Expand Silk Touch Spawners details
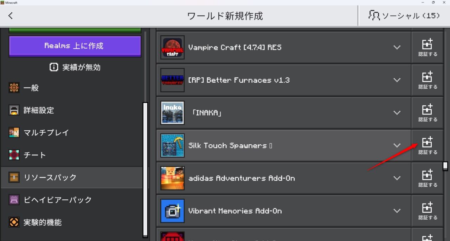 [x=397, y=145]
